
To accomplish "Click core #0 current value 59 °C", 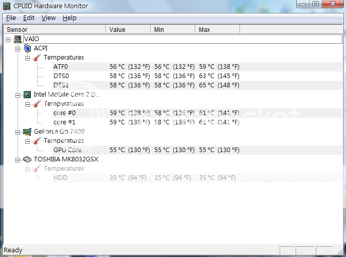I will click(x=130, y=113).
